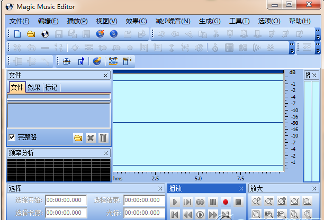This screenshot has height=220, width=324.
Task: Close the 播放 panel
Action: point(241,188)
